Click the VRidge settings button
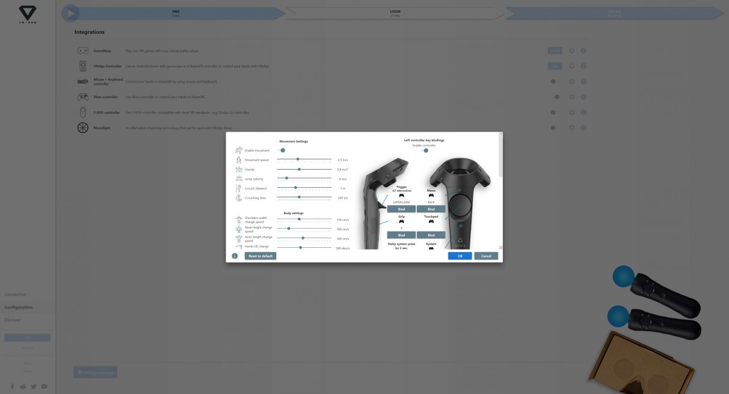 pos(96,372)
